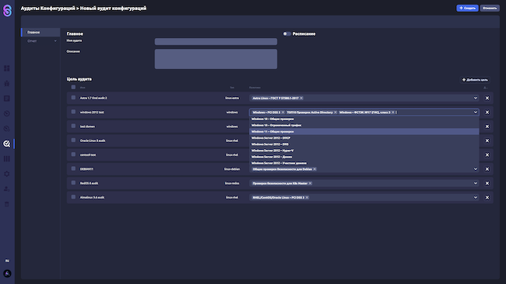
Task: Check the RedOS 8 audit checkbox
Action: click(73, 182)
